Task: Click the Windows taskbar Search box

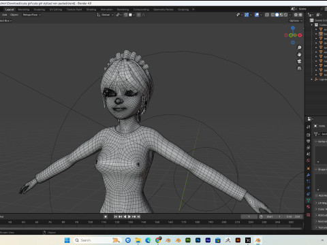Action: coord(97,240)
